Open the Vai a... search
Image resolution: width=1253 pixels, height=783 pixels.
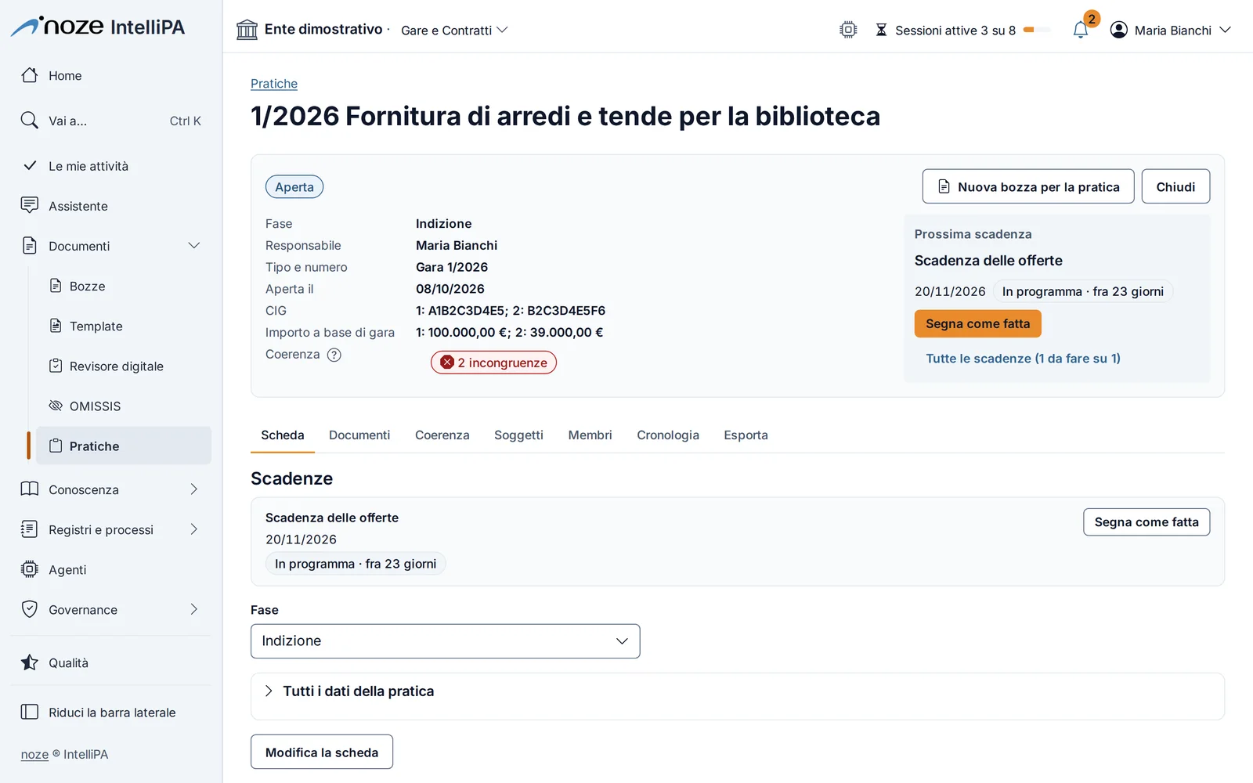tap(111, 121)
